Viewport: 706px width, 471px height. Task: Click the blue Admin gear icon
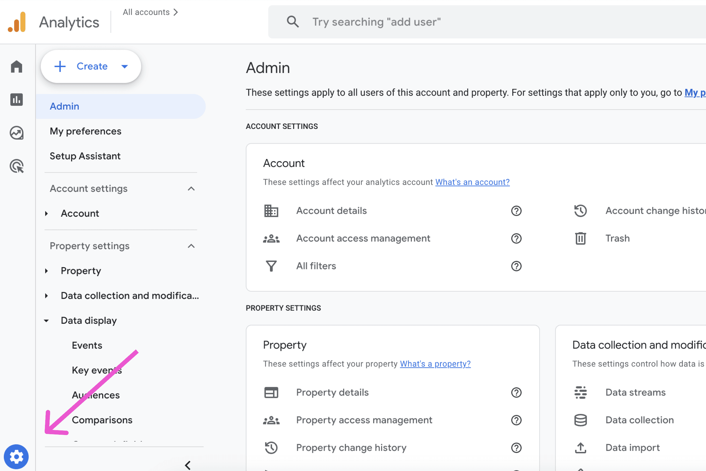(x=16, y=457)
